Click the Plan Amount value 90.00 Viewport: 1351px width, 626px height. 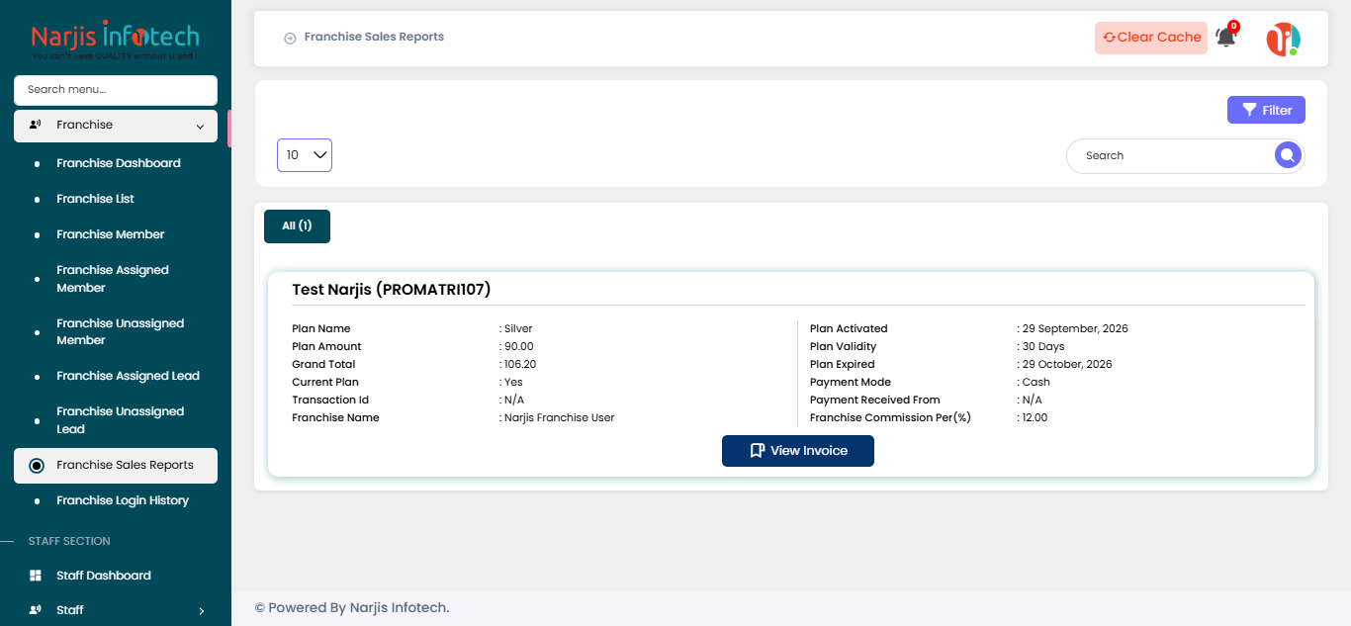(x=518, y=346)
